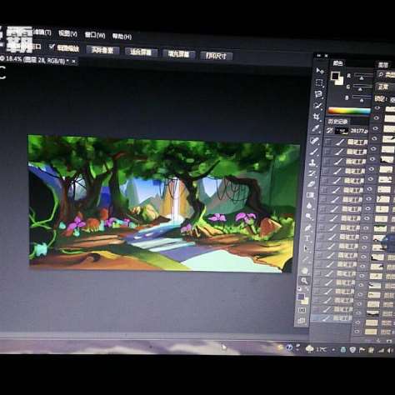Select the Lasso tool

pos(318,94)
